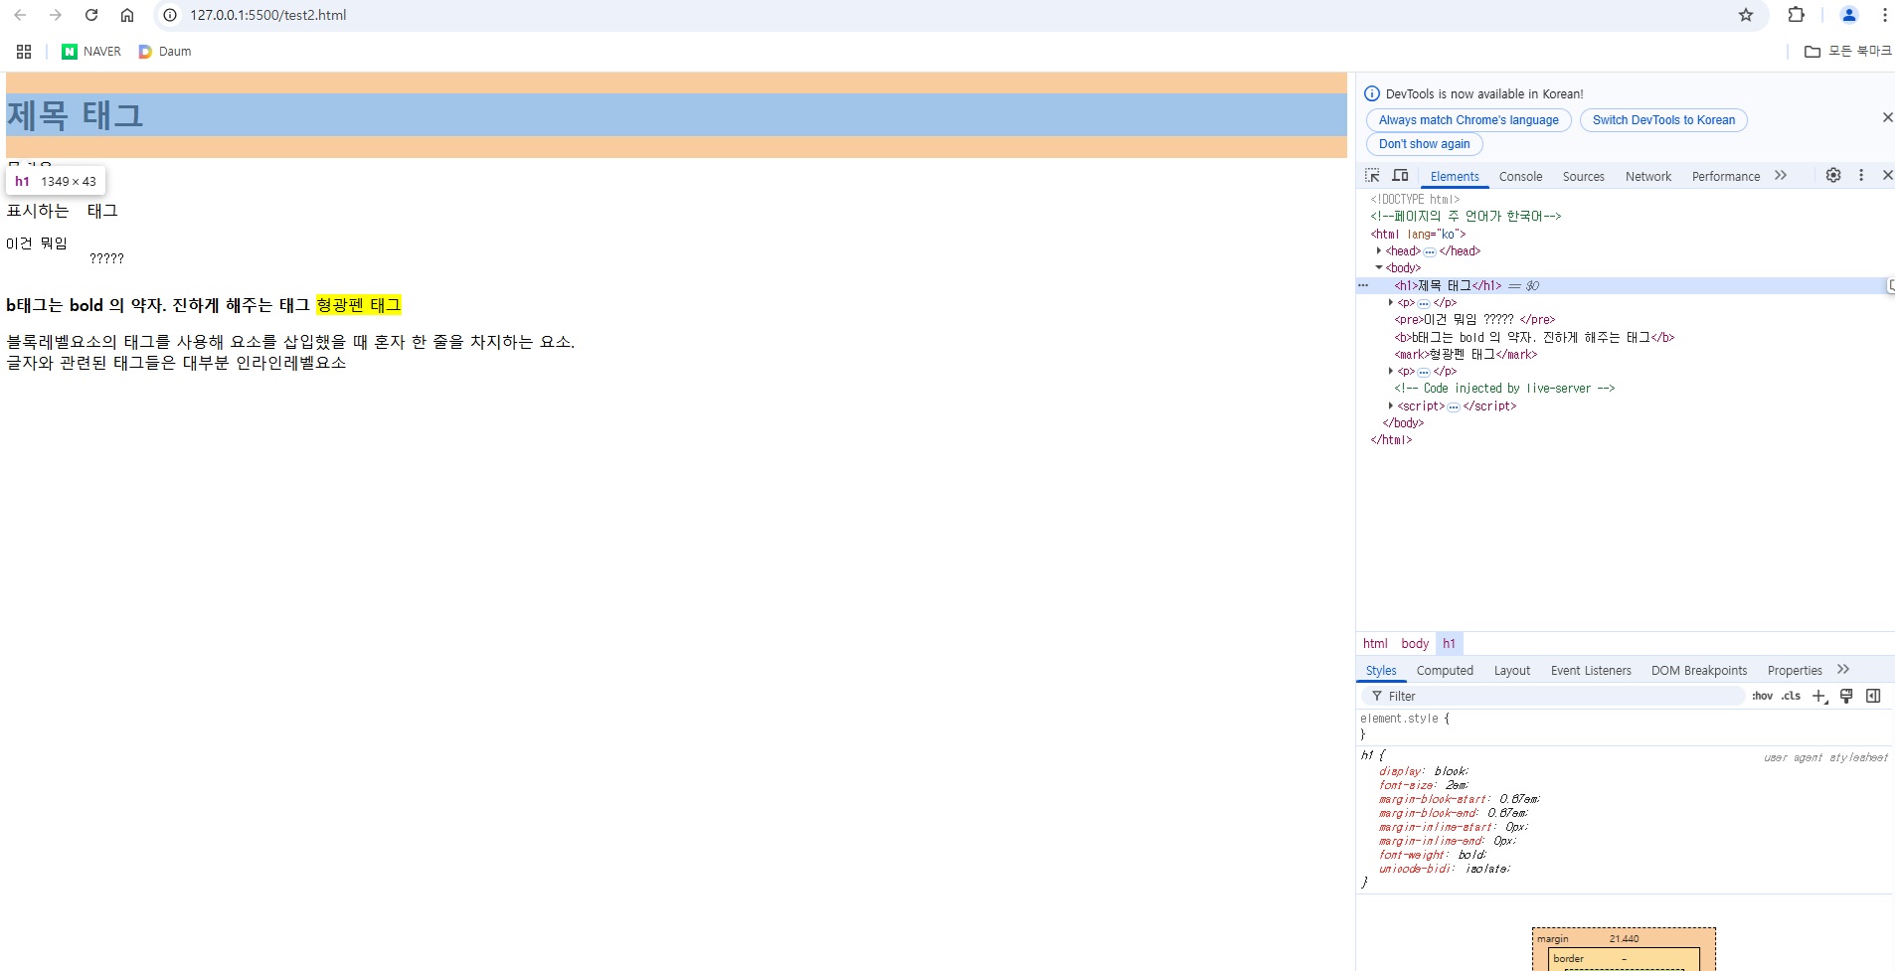1895x971 pixels.
Task: Open the Extensions puzzle menu
Action: (x=1796, y=15)
